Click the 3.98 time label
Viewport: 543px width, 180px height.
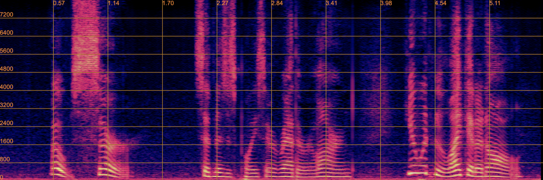(386, 3)
